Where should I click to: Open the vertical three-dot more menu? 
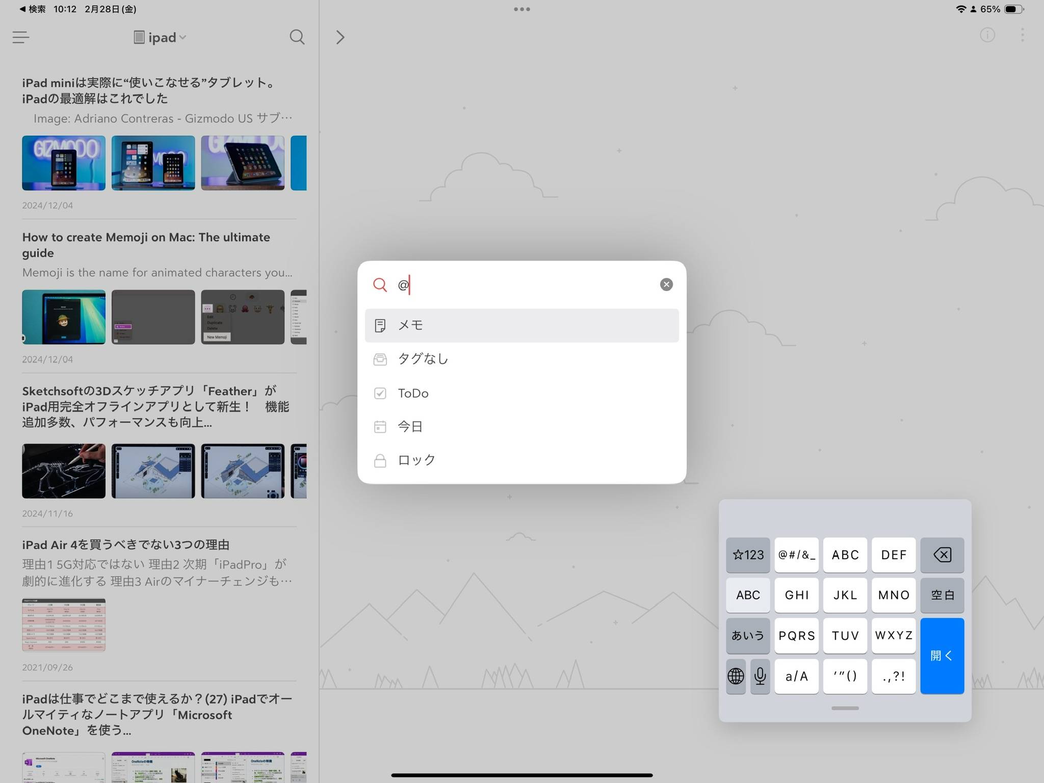pyautogui.click(x=1022, y=35)
